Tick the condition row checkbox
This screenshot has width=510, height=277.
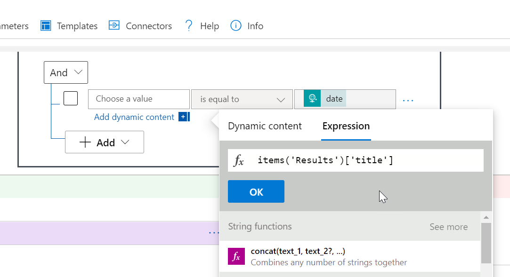(71, 99)
